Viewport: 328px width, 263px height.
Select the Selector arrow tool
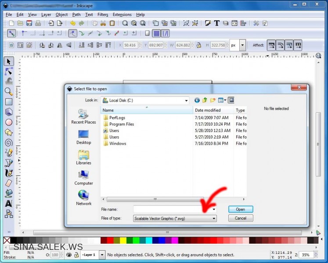click(x=9, y=62)
